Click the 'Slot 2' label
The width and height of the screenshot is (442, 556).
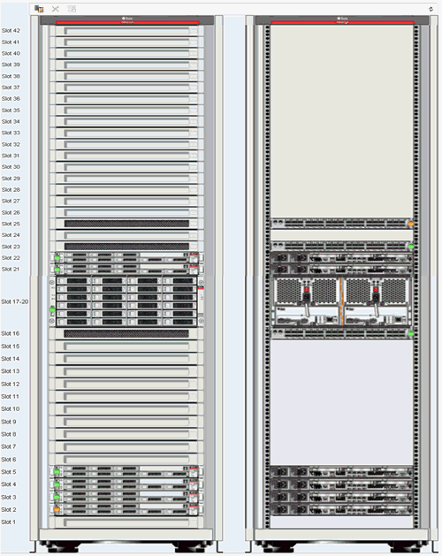pyautogui.click(x=9, y=509)
